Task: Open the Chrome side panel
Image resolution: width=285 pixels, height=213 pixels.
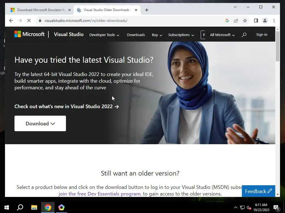Action: tap(256, 21)
